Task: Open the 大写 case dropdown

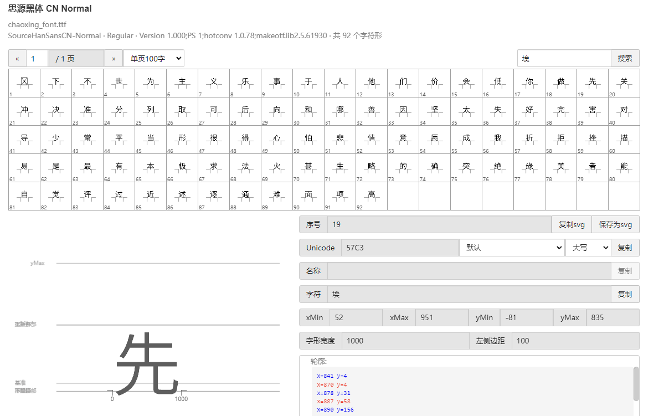Action: pos(588,248)
